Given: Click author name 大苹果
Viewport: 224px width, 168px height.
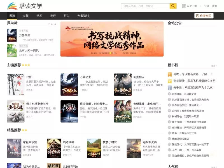Looking at the screenshot, I should click(29, 90).
